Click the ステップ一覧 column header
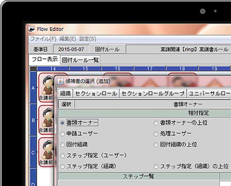Screen dimensions: 231x186 point(139,176)
